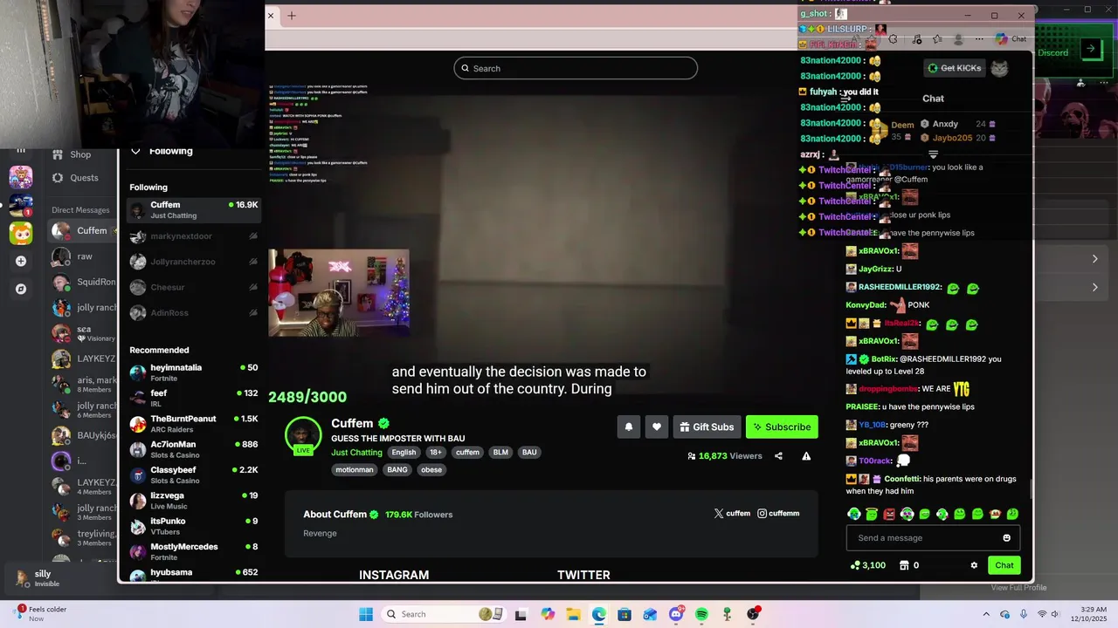Open recommended channel Classybeef
1118x628 pixels.
pyautogui.click(x=194, y=474)
